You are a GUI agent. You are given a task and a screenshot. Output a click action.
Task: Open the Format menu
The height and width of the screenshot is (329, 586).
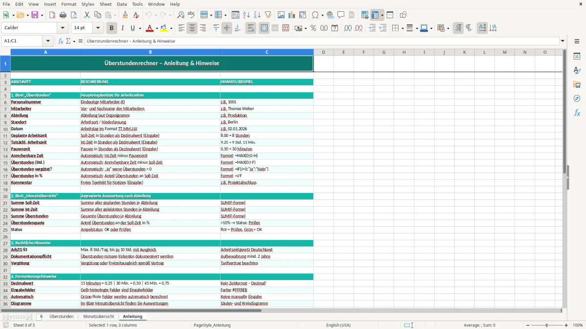click(x=68, y=4)
